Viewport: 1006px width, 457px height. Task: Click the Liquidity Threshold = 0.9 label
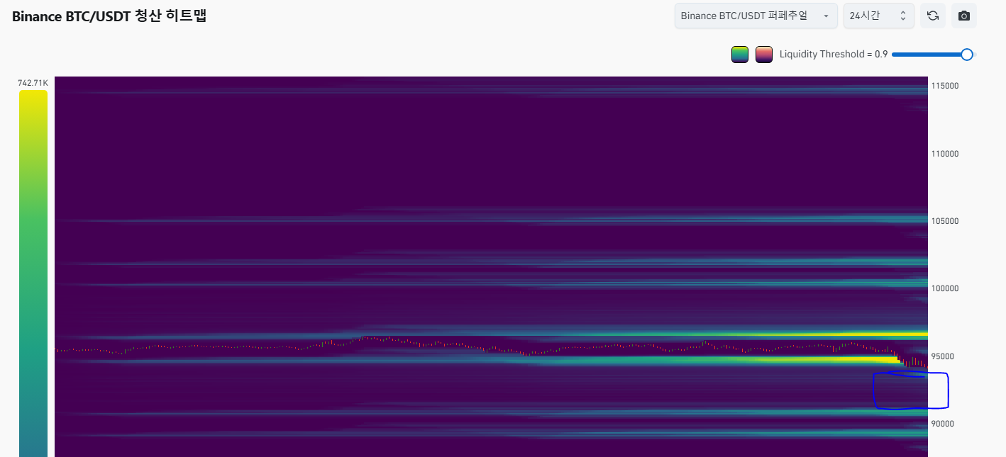(x=834, y=54)
